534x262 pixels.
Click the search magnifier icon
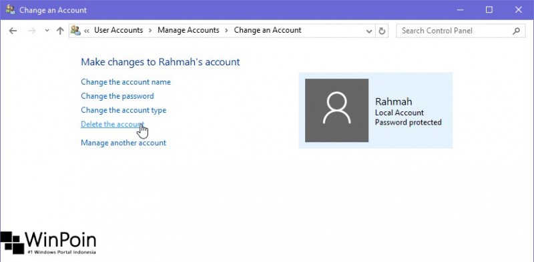click(516, 31)
